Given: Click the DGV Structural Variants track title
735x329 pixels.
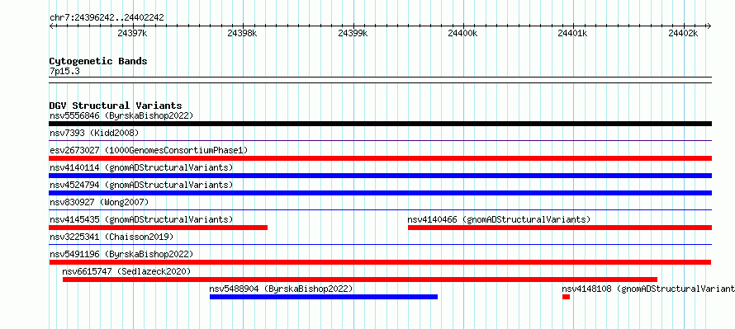Looking at the screenshot, I should tap(116, 106).
